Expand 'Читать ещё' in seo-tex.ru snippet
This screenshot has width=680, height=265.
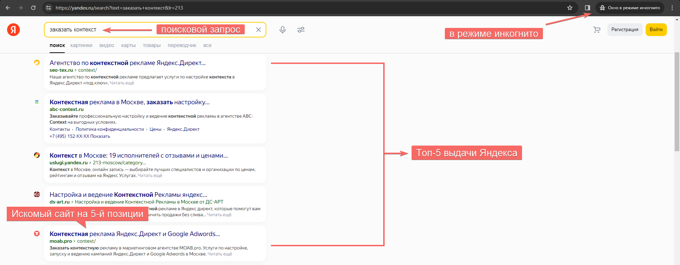point(122,83)
